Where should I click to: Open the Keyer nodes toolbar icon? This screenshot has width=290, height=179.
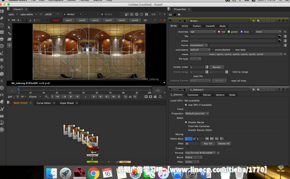[2, 53]
